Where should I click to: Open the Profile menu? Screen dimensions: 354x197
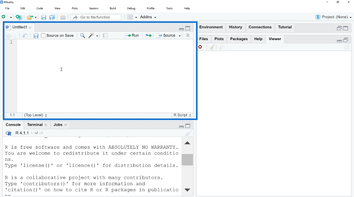pos(150,8)
